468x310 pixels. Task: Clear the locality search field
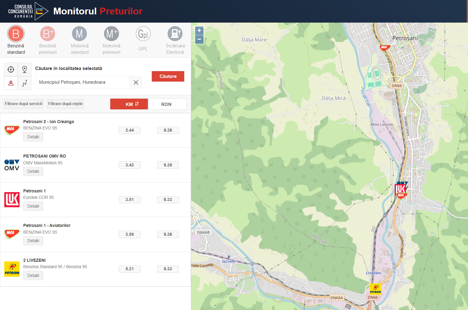(136, 82)
